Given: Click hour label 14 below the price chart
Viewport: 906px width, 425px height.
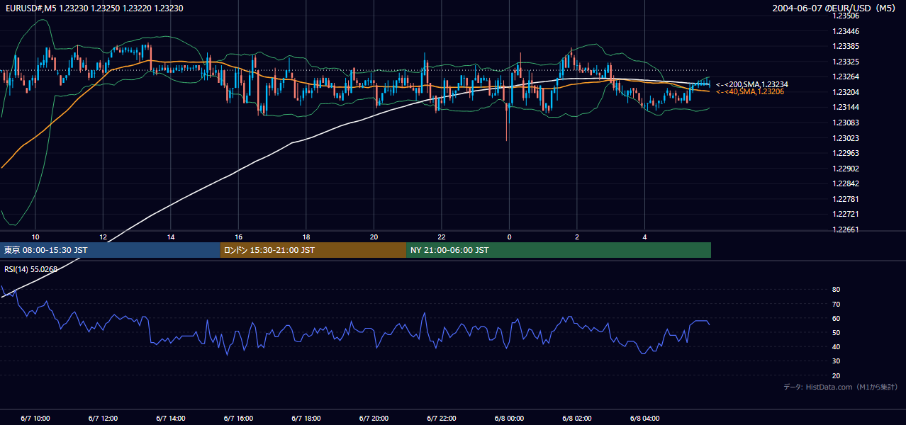Looking at the screenshot, I should (x=171, y=237).
